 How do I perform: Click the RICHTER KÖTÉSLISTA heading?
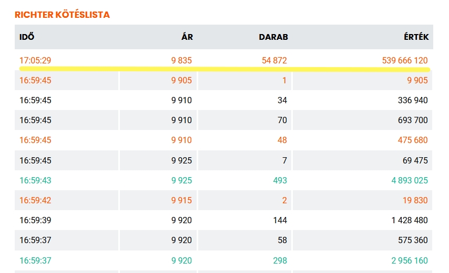tap(62, 15)
